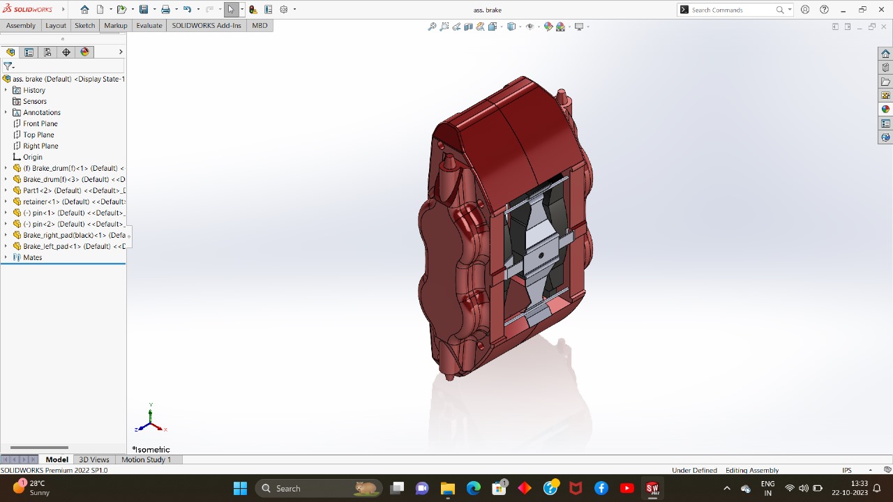Open File Properties icon in top toolbar
The width and height of the screenshot is (893, 502).
pyautogui.click(x=268, y=10)
